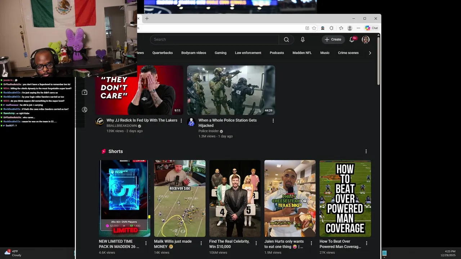The height and width of the screenshot is (259, 461).
Task: Select the Podcasts category chip
Action: click(277, 53)
